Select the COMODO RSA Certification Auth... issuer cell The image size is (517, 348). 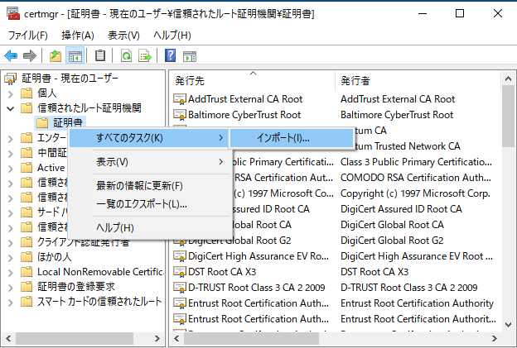(415, 178)
